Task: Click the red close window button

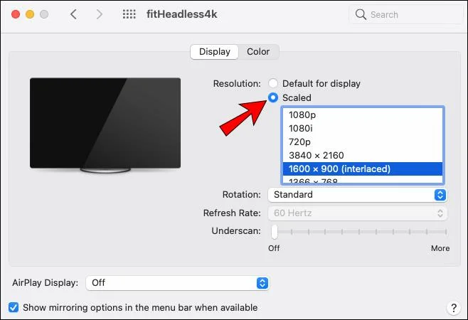Action: 16,14
